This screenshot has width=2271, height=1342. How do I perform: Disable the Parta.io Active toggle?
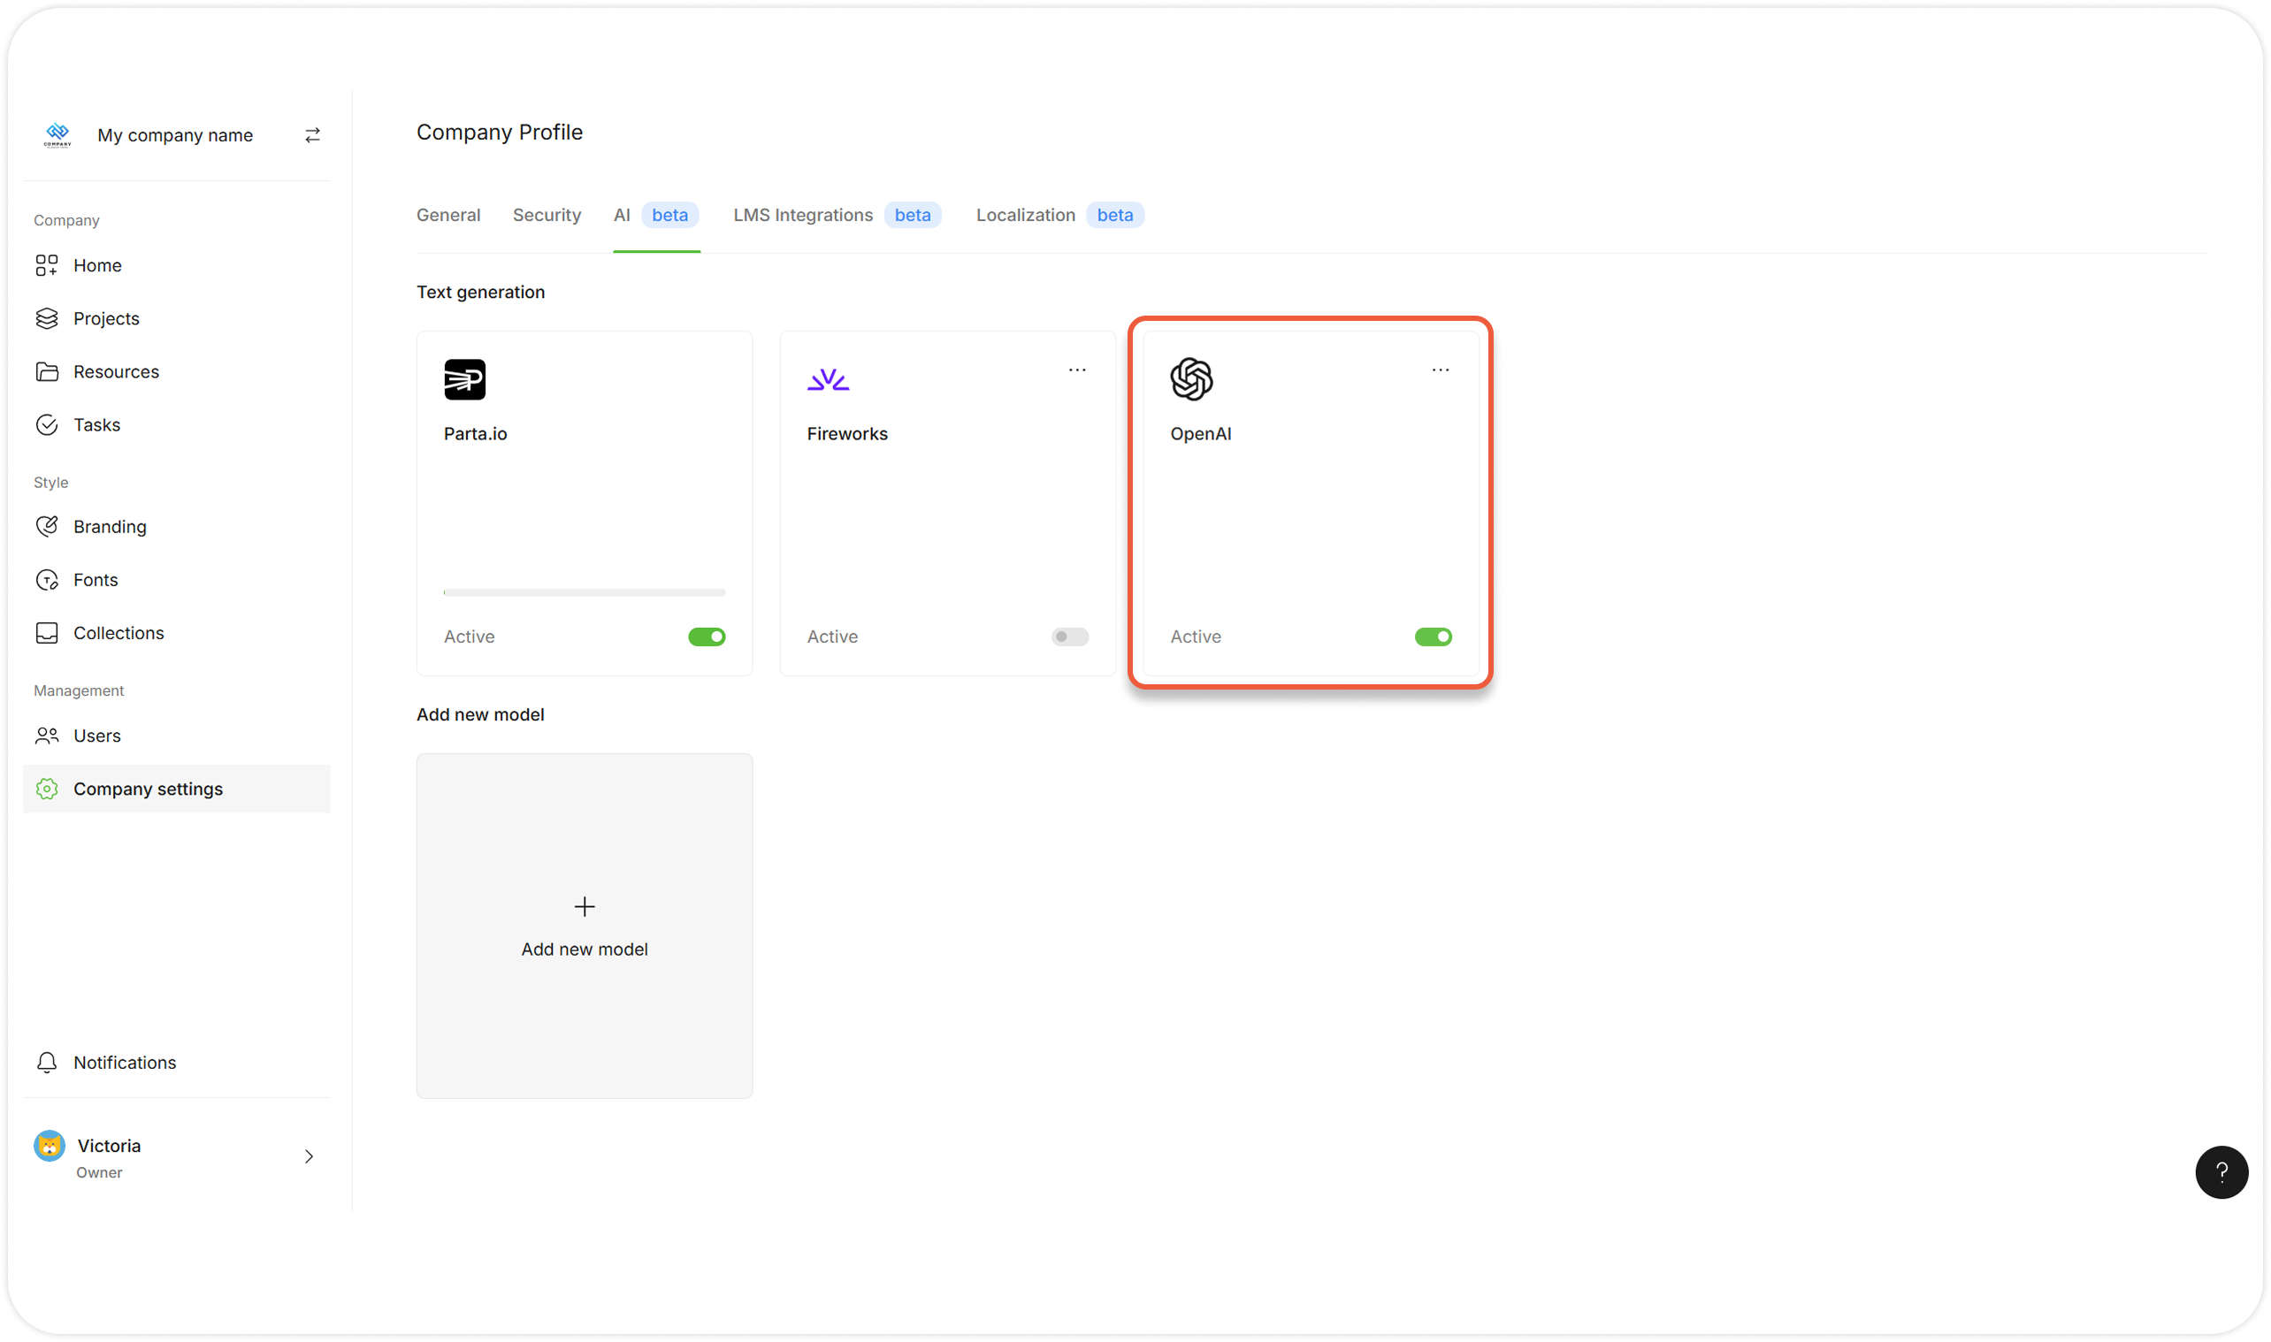[707, 637]
